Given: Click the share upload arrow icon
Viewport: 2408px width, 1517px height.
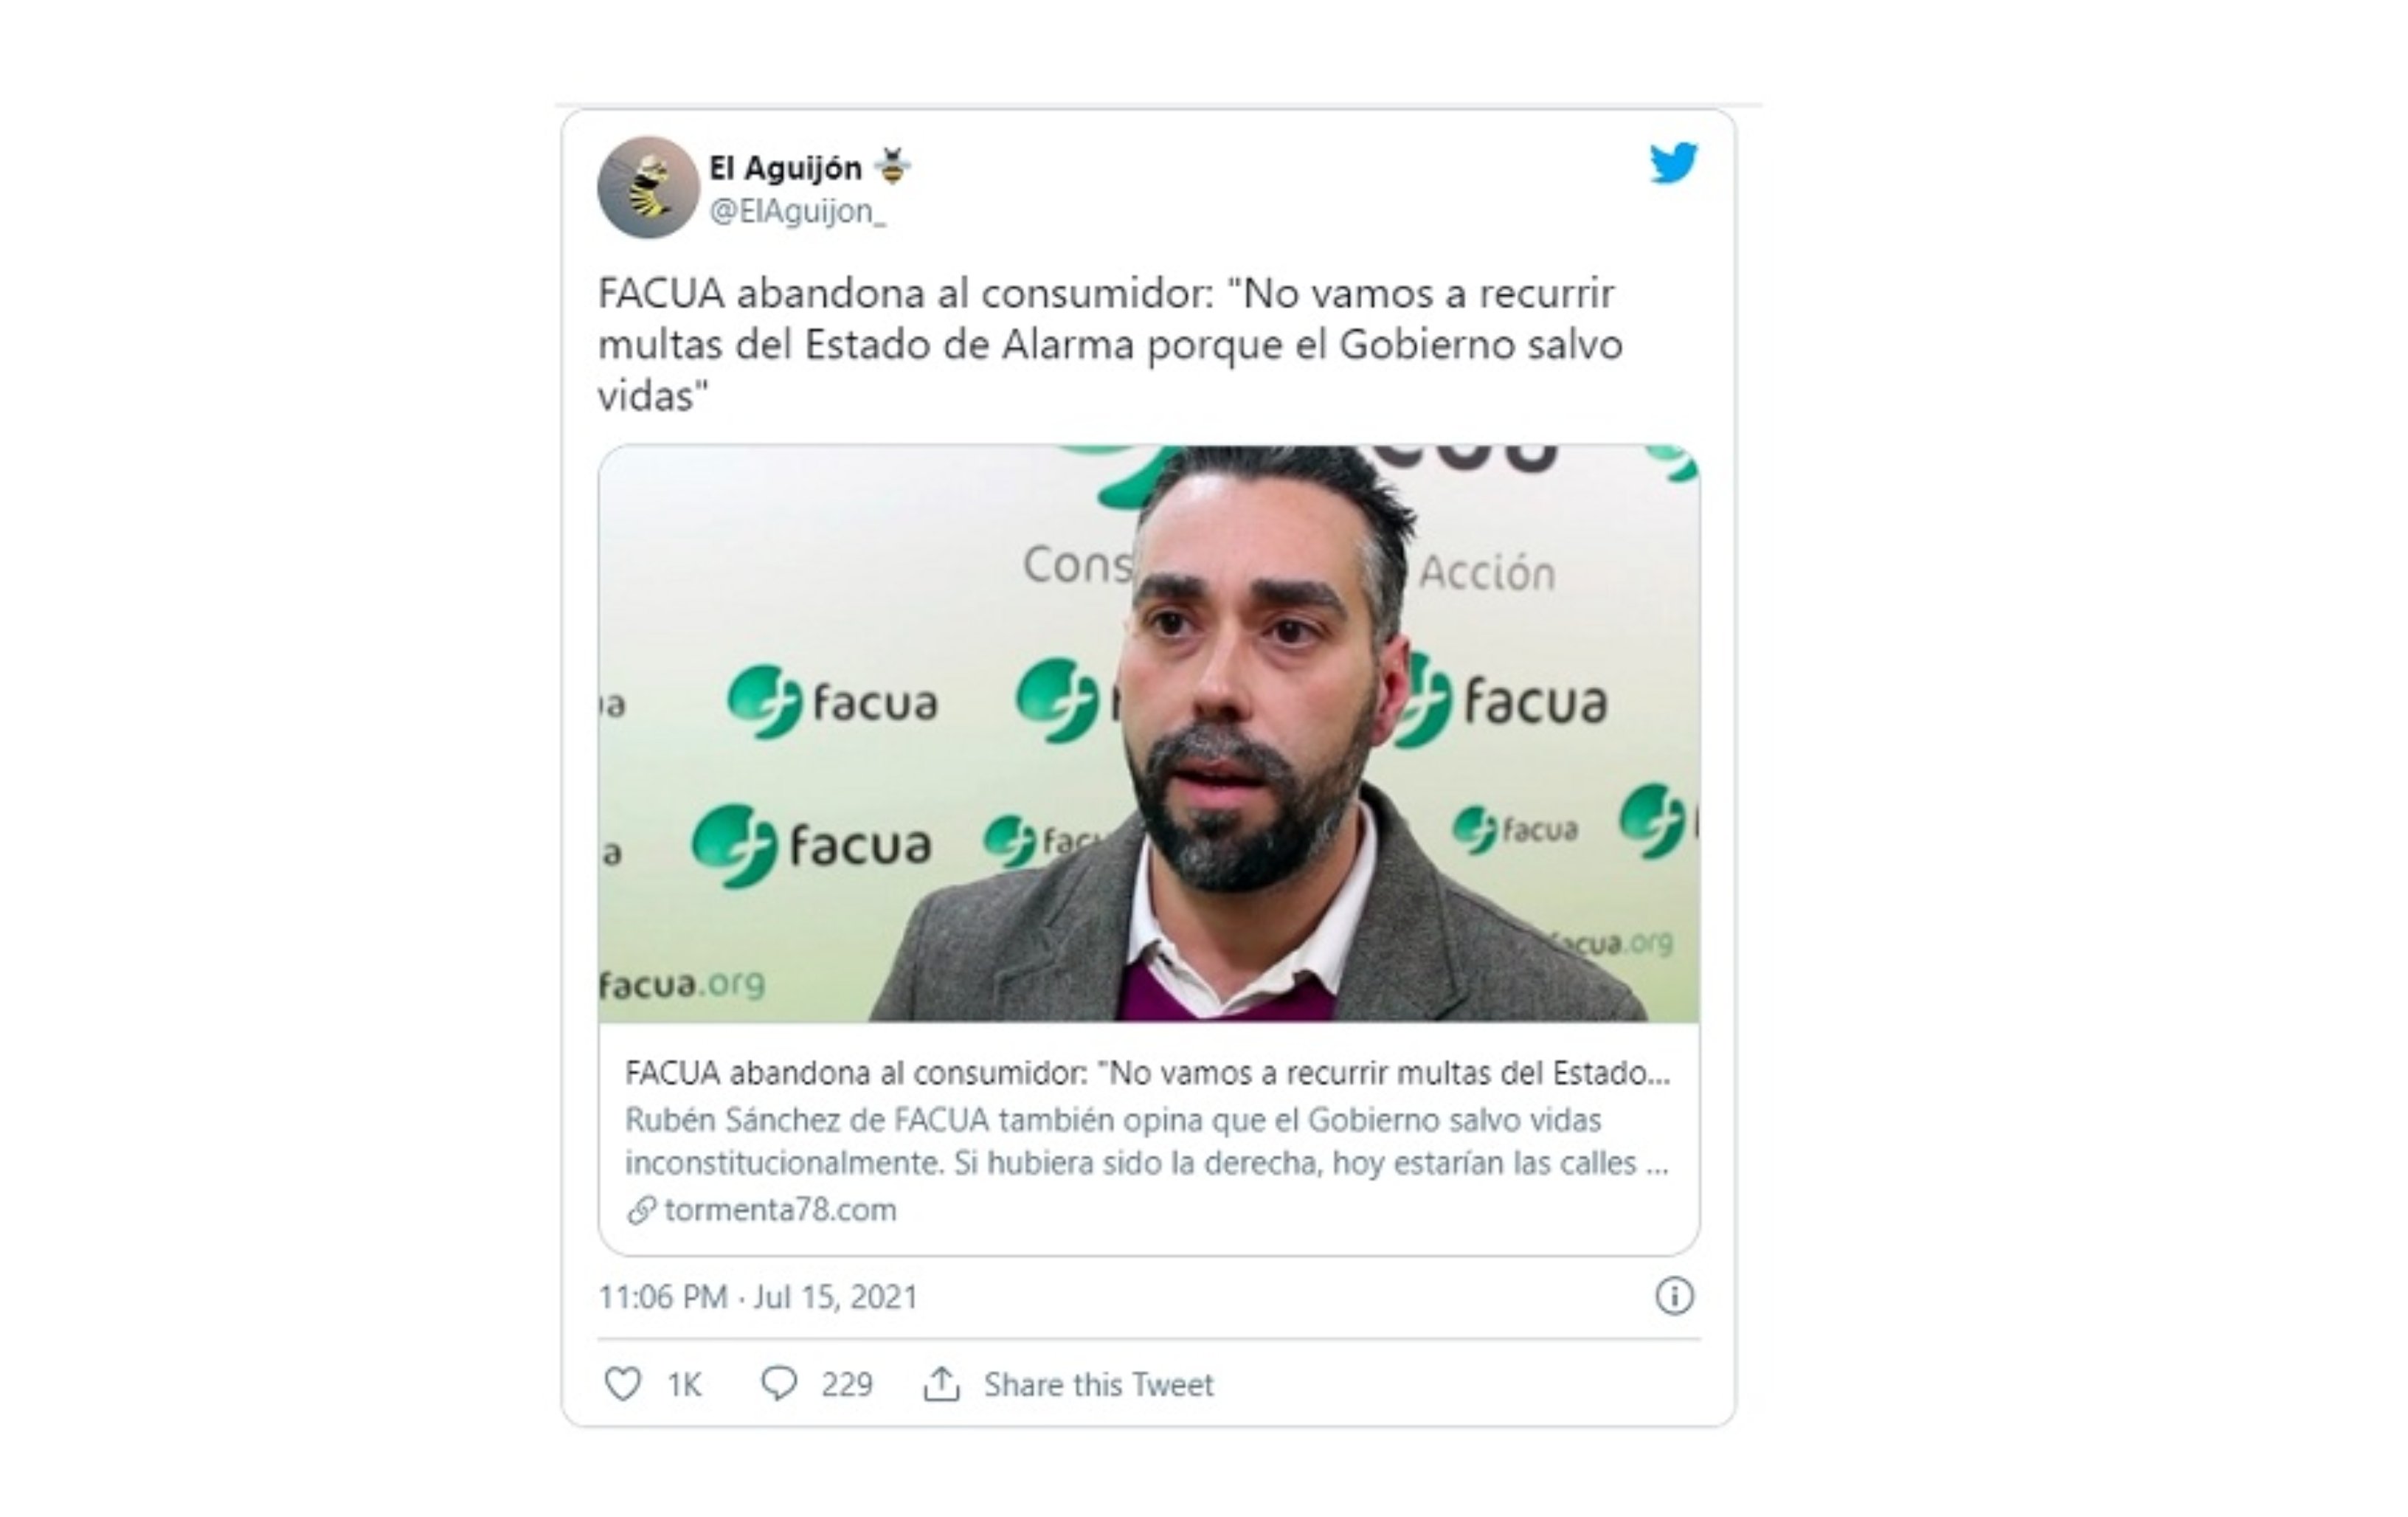Looking at the screenshot, I should (941, 1384).
